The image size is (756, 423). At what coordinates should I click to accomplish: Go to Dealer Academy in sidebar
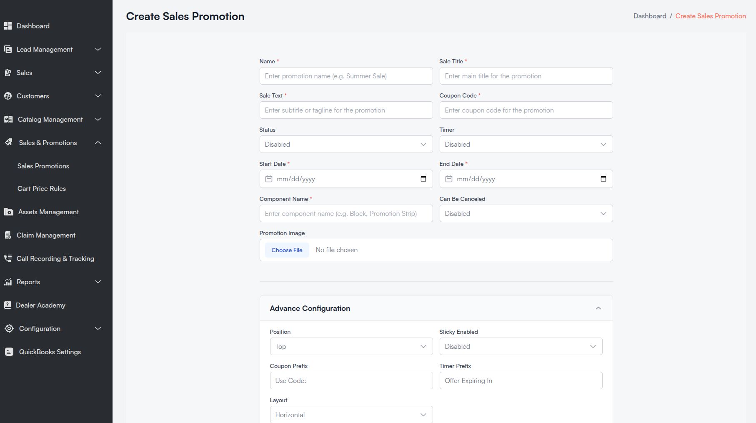point(40,305)
